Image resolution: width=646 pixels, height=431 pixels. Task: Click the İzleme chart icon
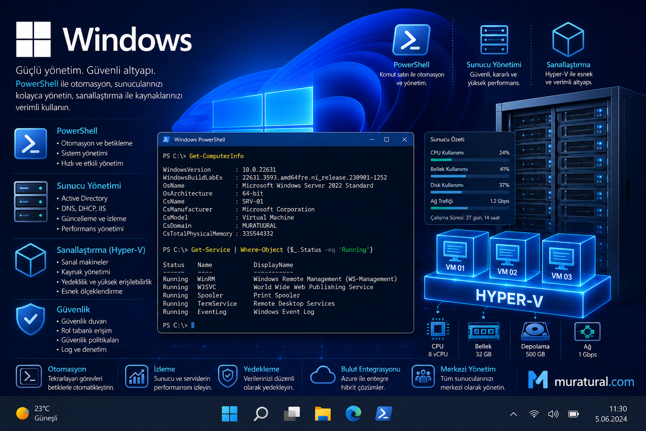pos(137,376)
